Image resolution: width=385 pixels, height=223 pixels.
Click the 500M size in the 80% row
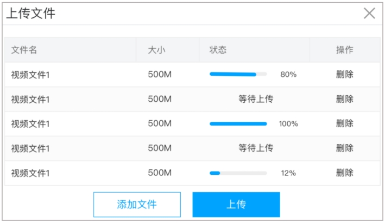(160, 74)
